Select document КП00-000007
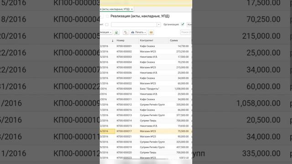Screen dimensions: 292x164 124,78
